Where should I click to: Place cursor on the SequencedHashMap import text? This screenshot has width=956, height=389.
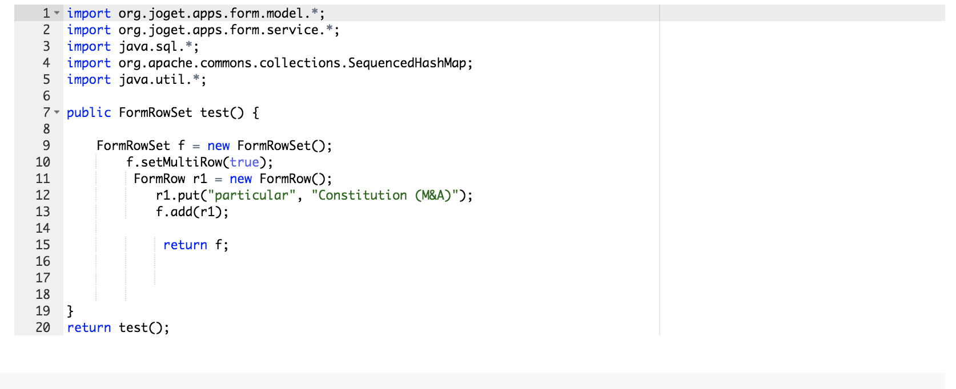(407, 63)
